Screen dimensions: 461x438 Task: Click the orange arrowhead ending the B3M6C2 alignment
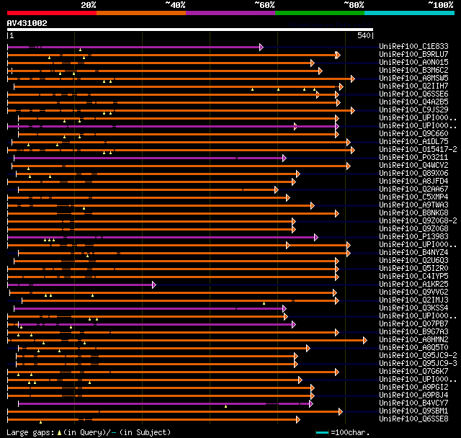click(321, 71)
